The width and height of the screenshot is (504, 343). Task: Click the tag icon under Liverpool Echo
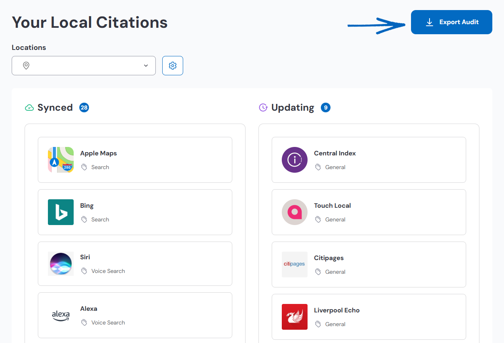318,324
